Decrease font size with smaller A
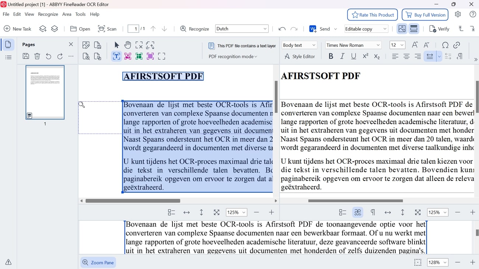Viewport: 479px width, 269px height. click(x=426, y=45)
